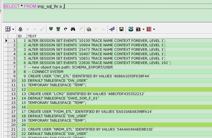This screenshot has height=138, width=212.
Task: Click the lock icon to edit data
Action: 20,29
